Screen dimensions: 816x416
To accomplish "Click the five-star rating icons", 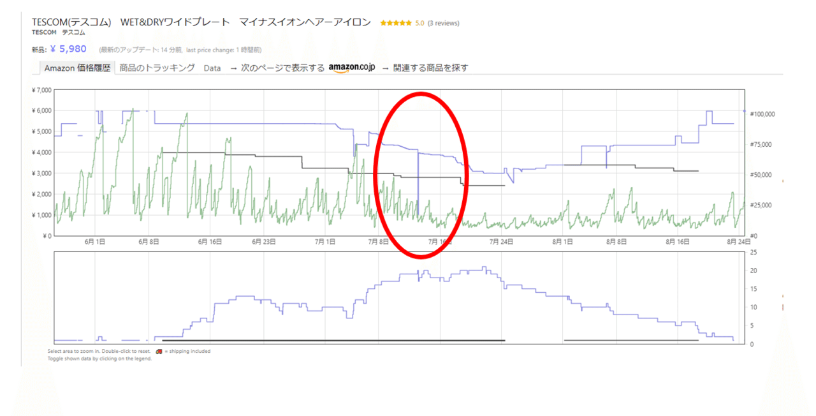I will [x=395, y=23].
